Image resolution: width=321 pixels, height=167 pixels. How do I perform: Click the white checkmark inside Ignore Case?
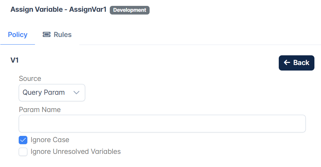click(x=23, y=140)
